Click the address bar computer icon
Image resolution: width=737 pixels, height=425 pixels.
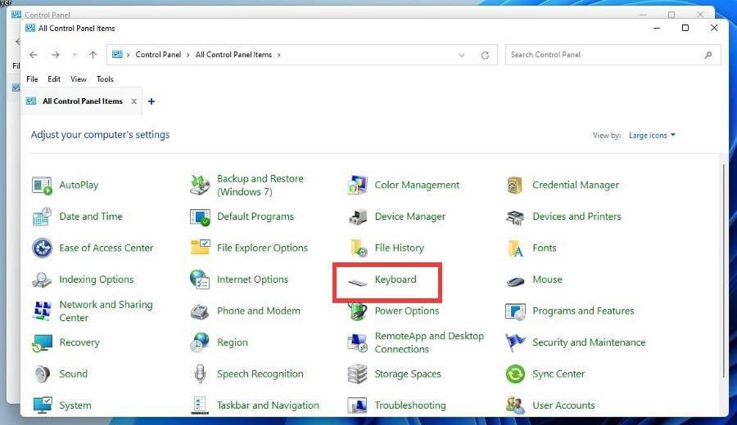point(117,55)
